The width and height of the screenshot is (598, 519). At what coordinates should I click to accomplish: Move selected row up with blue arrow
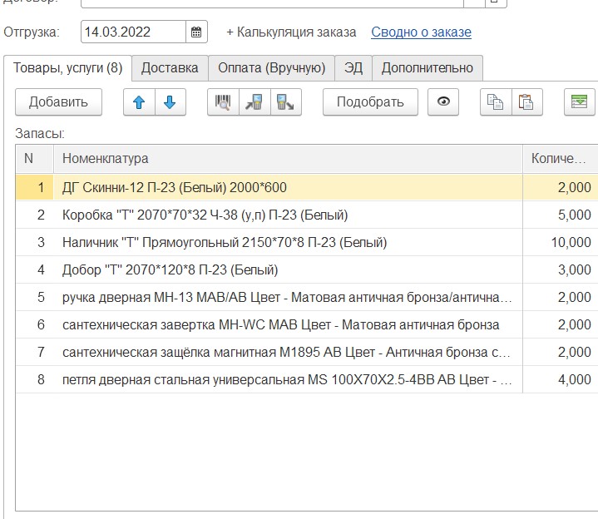tap(139, 102)
